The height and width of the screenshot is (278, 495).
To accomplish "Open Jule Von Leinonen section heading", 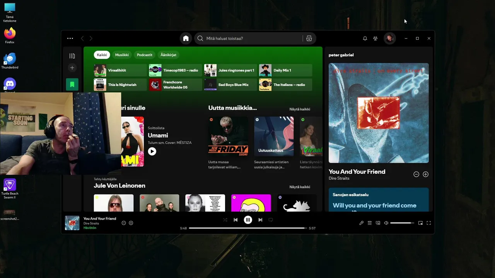I will [x=119, y=186].
